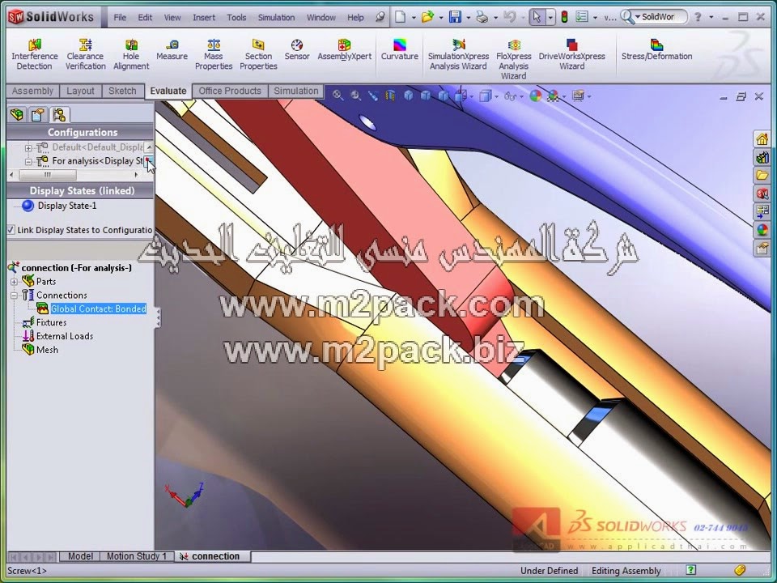The width and height of the screenshot is (777, 583).
Task: Open the Tools menu
Action: click(236, 17)
